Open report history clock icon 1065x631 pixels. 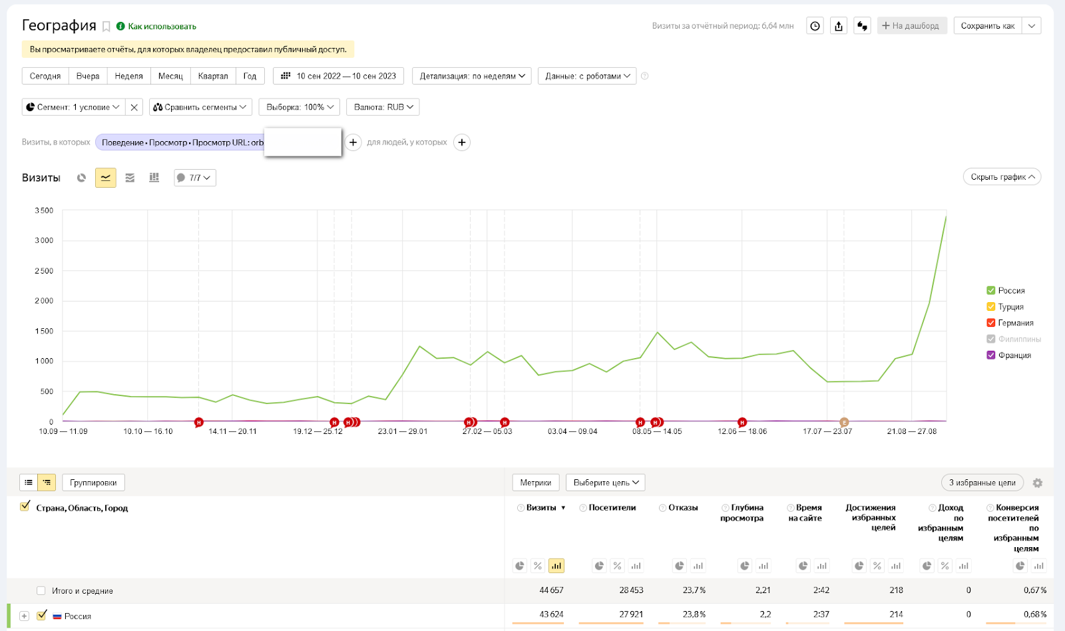(815, 26)
